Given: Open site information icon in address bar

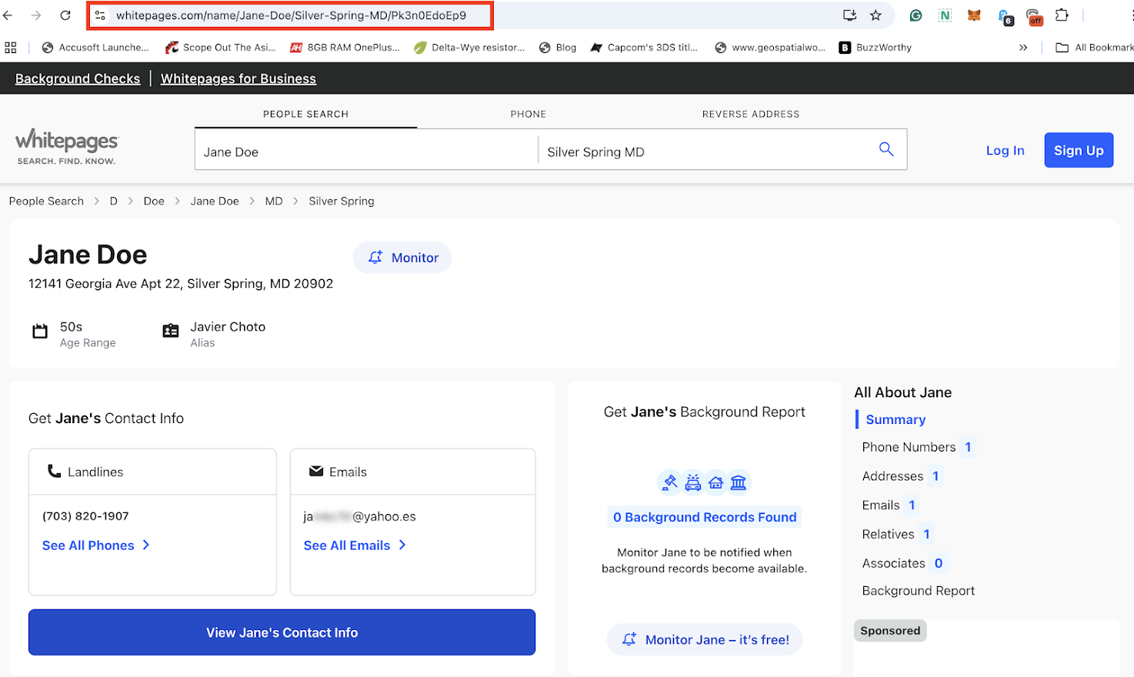Looking at the screenshot, I should [100, 15].
